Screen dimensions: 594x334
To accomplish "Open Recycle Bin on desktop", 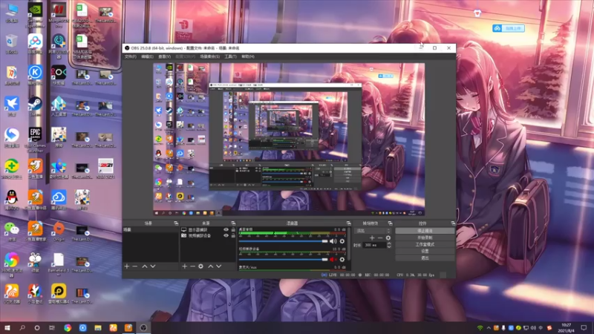I will (12, 44).
